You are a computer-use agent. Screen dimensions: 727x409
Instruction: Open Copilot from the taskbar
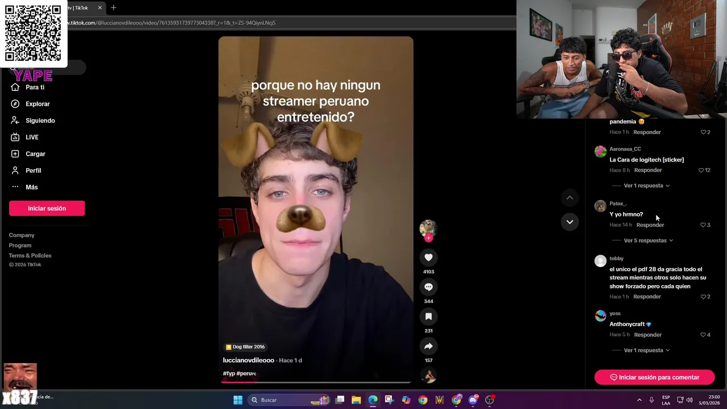(x=406, y=400)
